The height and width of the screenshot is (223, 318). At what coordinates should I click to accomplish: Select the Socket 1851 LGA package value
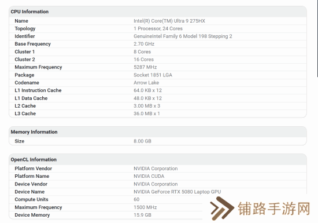pyautogui.click(x=153, y=75)
